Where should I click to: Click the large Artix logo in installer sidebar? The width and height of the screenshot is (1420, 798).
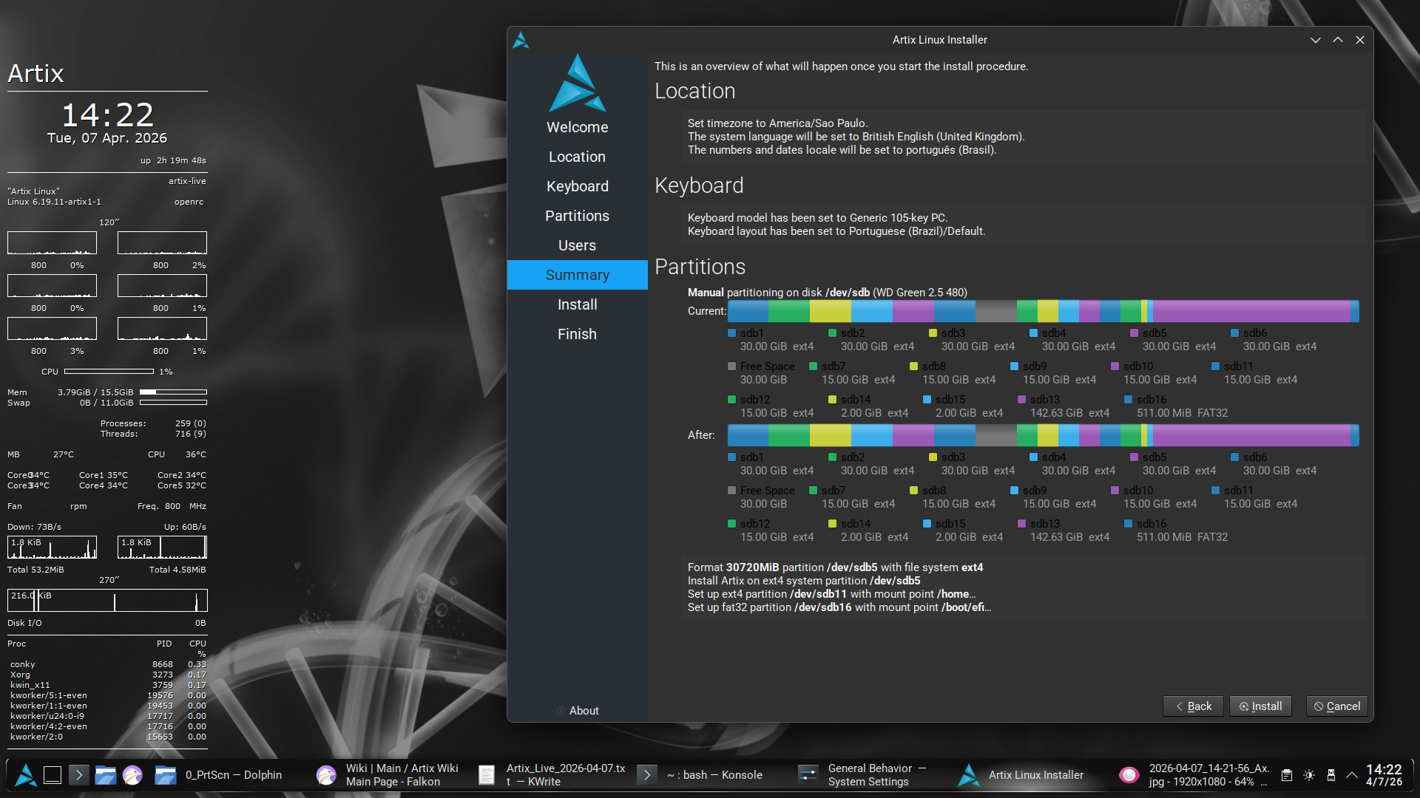pos(578,83)
